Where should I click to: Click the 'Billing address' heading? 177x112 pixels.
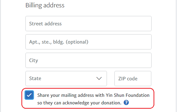pos(45,5)
